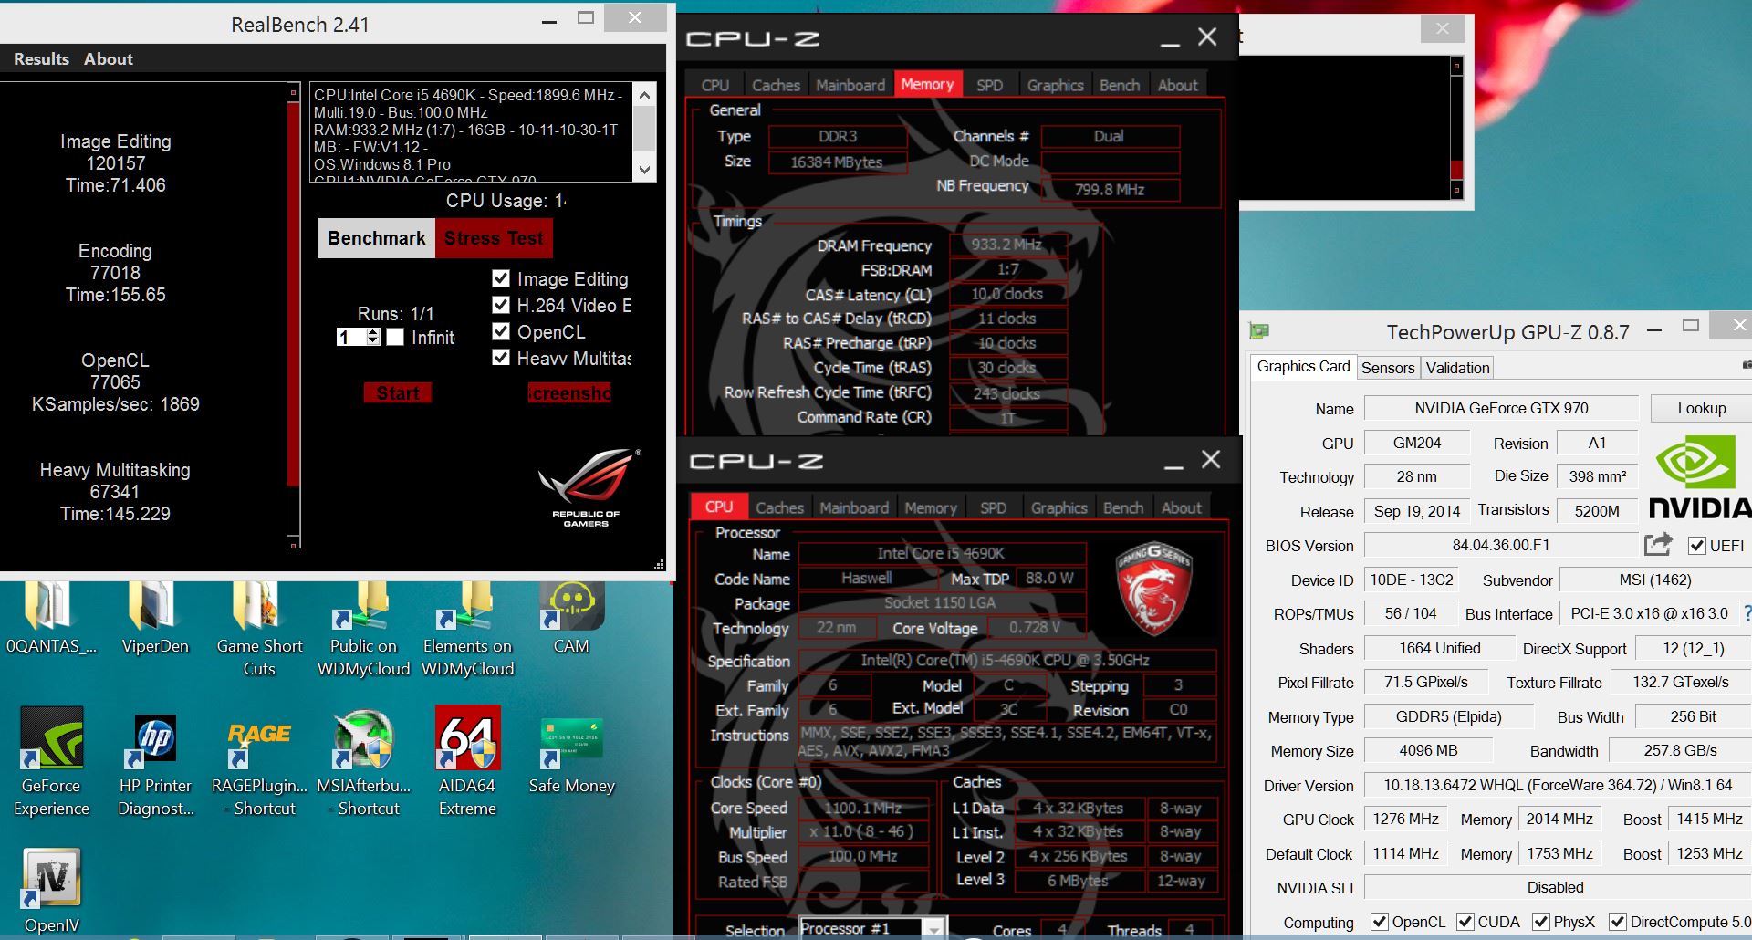1752x940 pixels.
Task: Click the Image Editing score 120157
Action: click(116, 163)
